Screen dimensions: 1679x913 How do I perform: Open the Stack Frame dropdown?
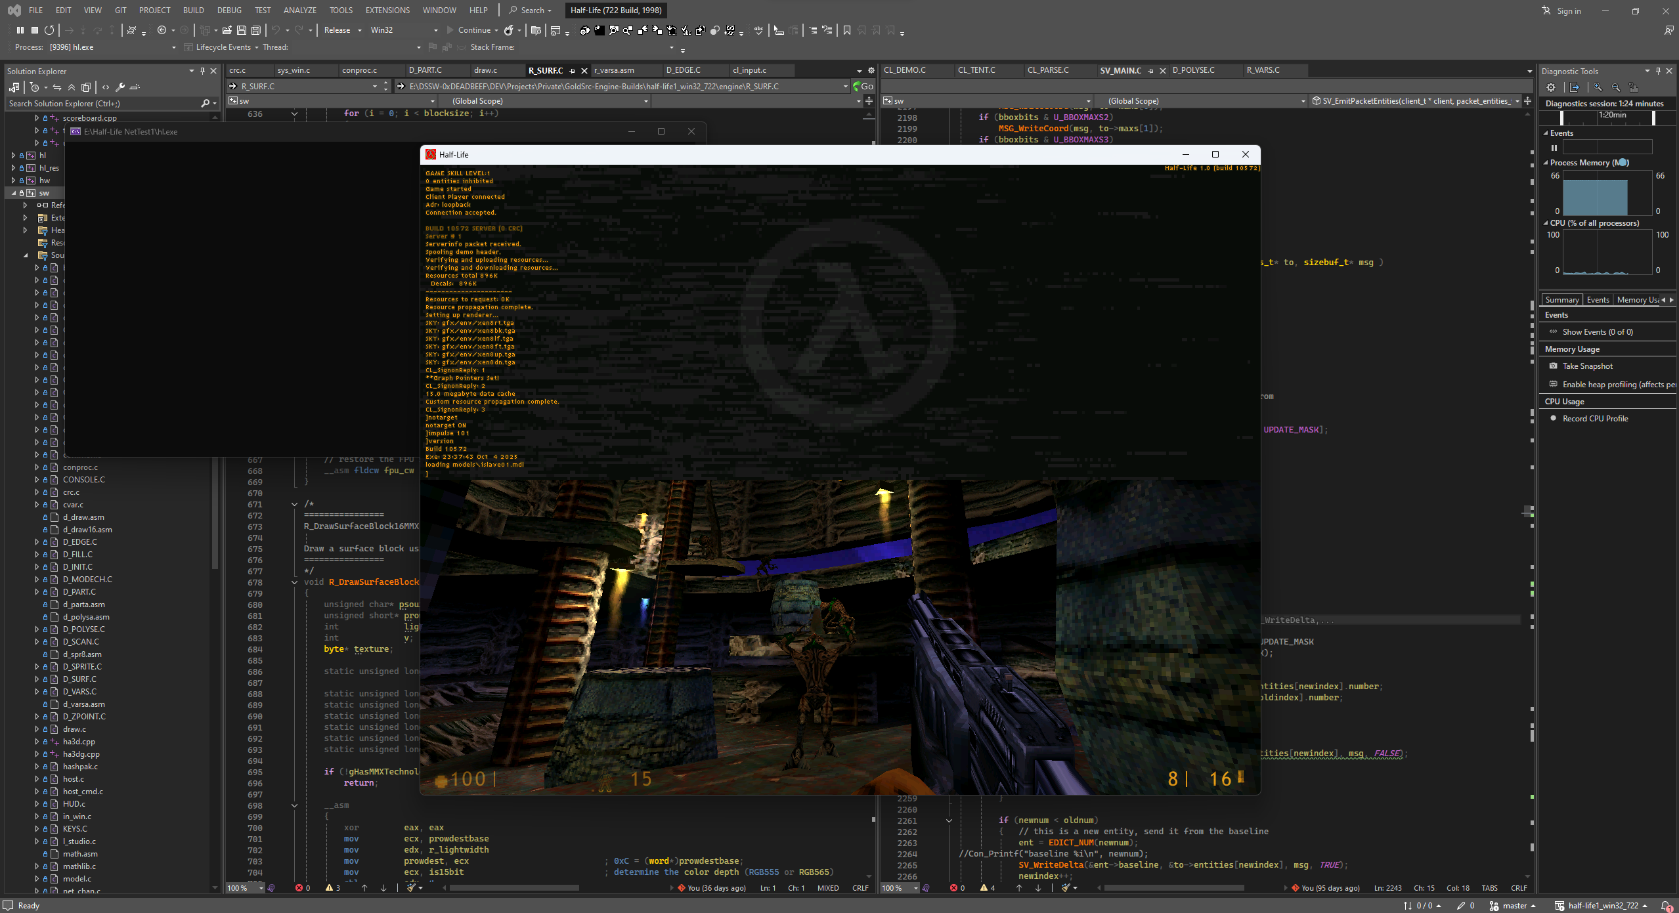tap(596, 47)
